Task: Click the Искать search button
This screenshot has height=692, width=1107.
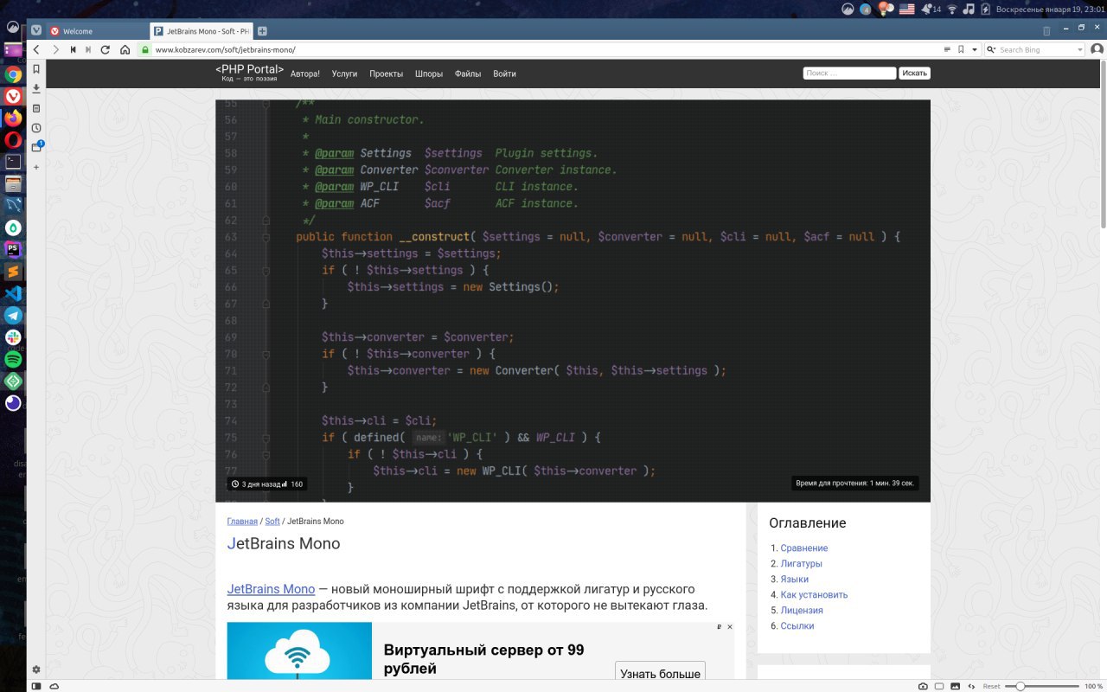Action: [914, 74]
